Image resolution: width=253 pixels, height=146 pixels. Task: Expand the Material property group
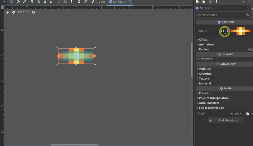coord(205,84)
